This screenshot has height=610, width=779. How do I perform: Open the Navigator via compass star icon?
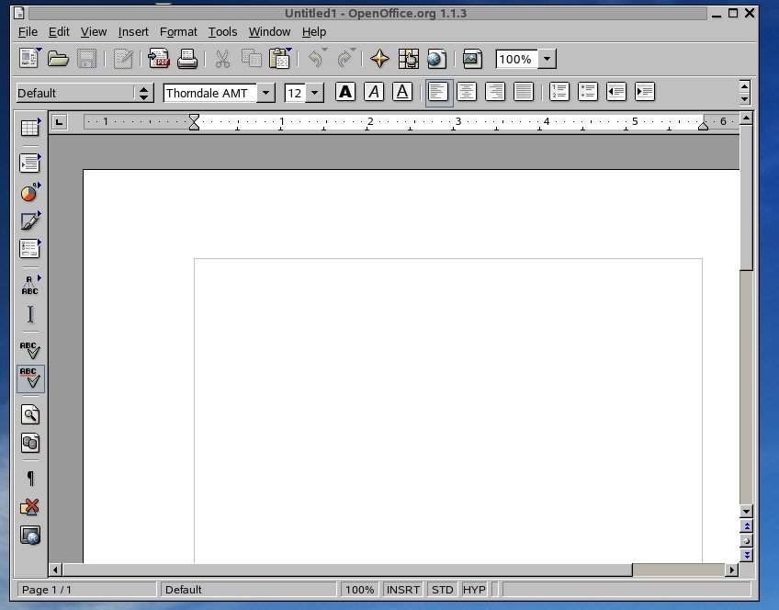click(x=379, y=59)
